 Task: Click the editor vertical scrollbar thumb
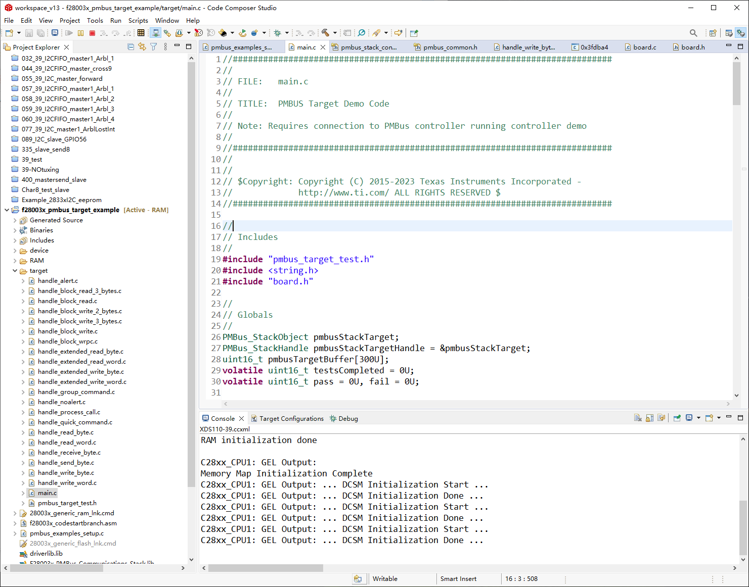click(736, 83)
